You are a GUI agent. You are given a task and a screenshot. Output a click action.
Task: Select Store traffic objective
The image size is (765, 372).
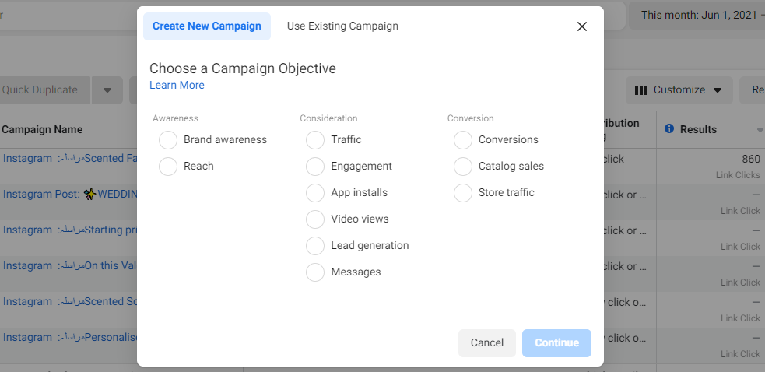(x=463, y=192)
